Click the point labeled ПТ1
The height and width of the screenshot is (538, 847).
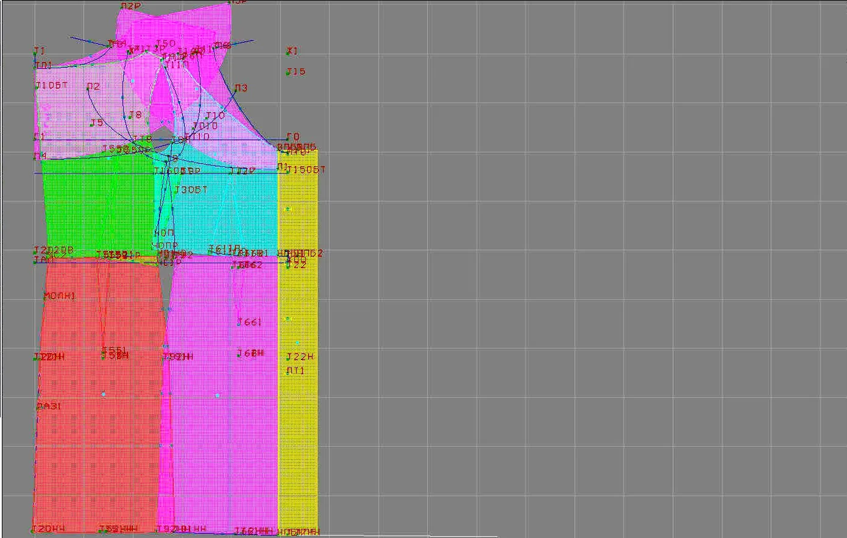point(295,371)
